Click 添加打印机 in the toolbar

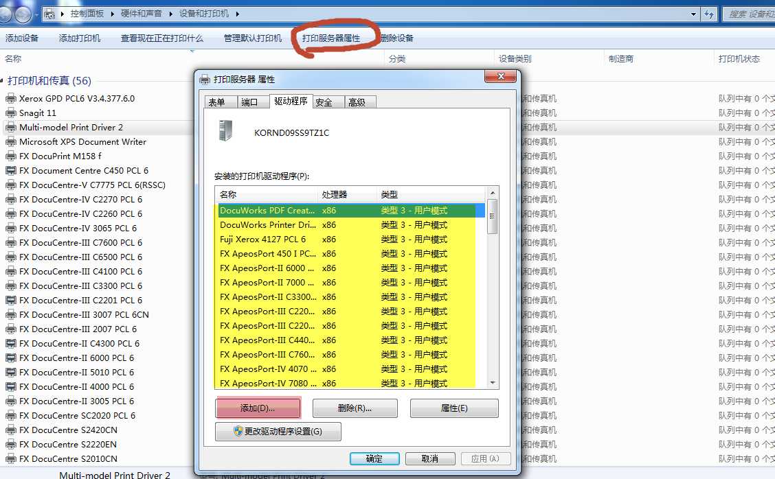click(80, 38)
